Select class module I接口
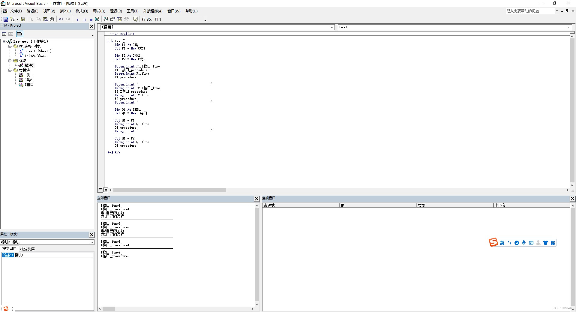 point(29,85)
